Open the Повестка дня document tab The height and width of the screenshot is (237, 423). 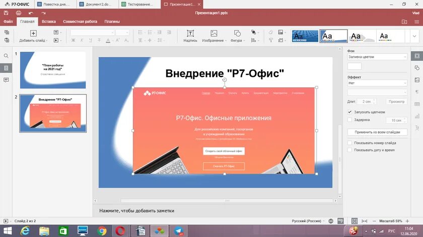tap(55, 5)
